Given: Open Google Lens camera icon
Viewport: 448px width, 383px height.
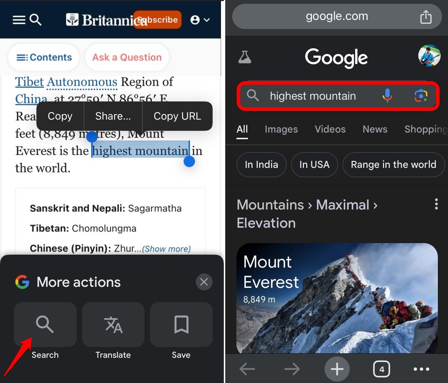Looking at the screenshot, I should [x=421, y=95].
